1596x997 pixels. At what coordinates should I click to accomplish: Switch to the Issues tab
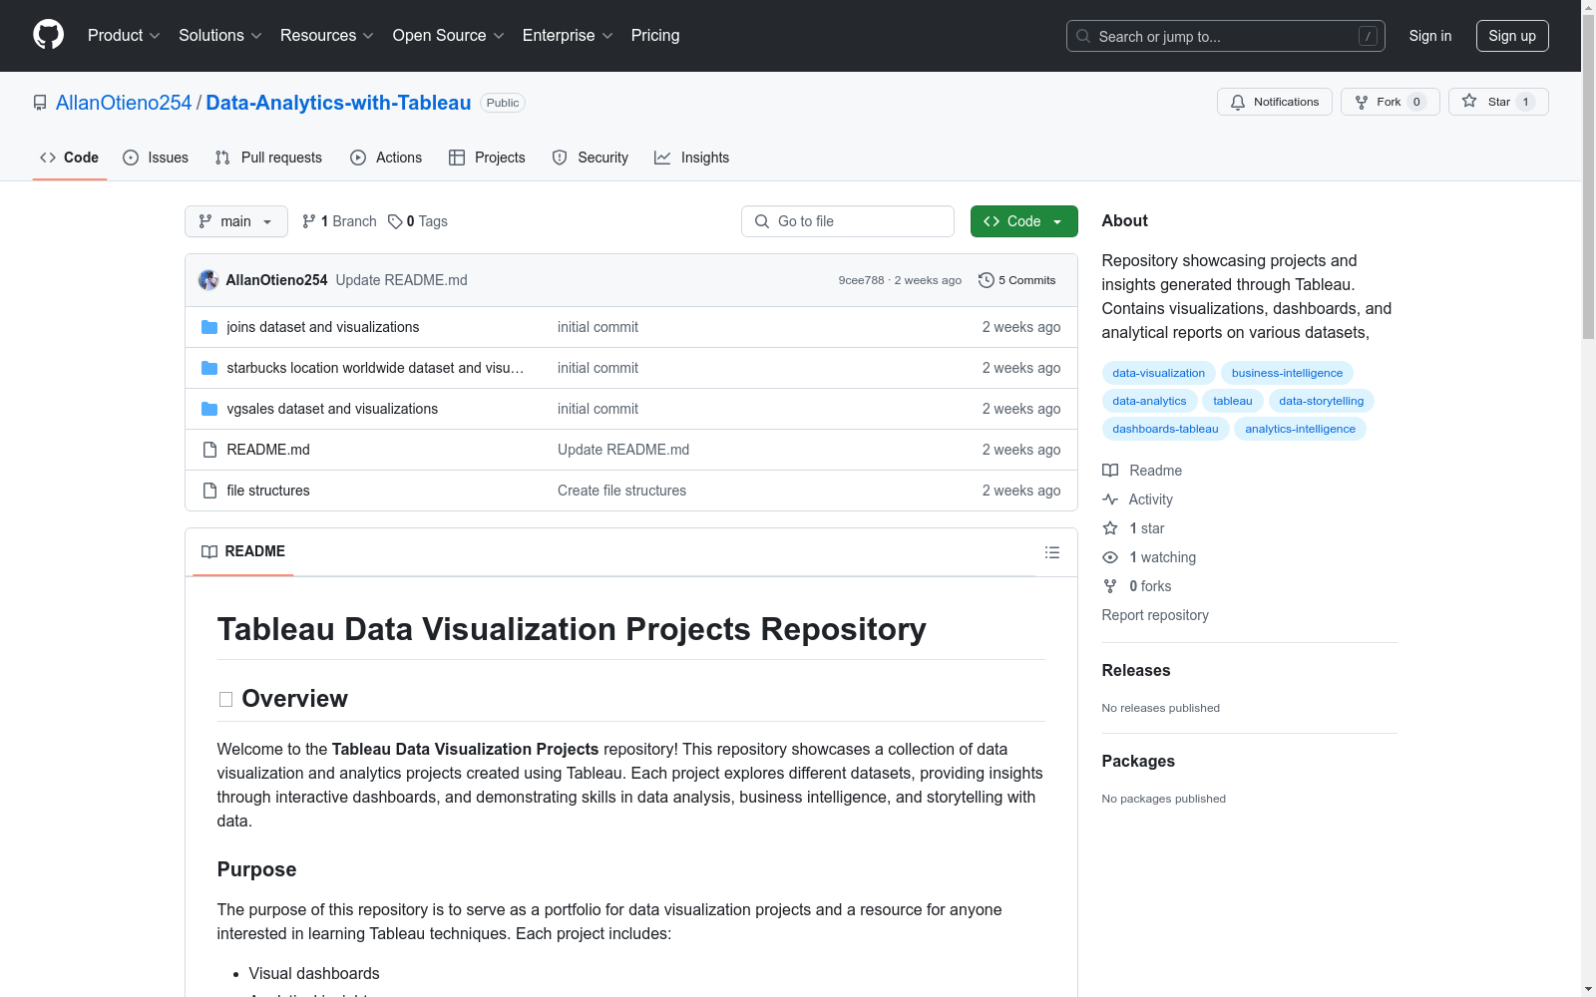[x=156, y=158]
